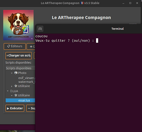Click the camera icon beside Photo folder

[16, 73]
